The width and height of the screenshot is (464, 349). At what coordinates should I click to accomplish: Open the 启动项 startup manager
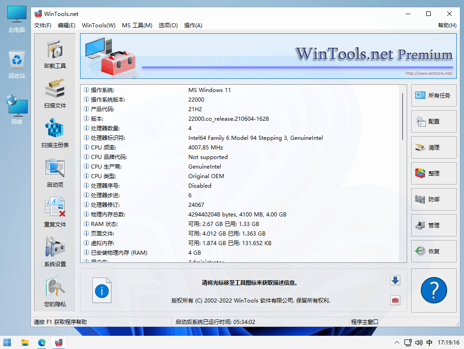[x=55, y=173]
